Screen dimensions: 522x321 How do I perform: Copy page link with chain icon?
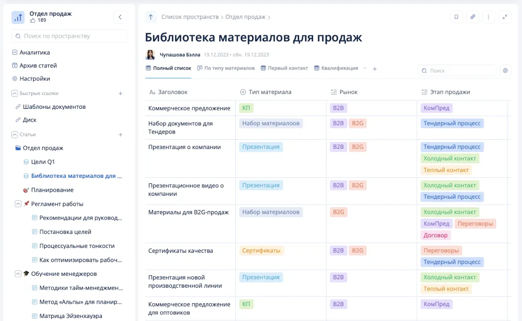pos(472,17)
